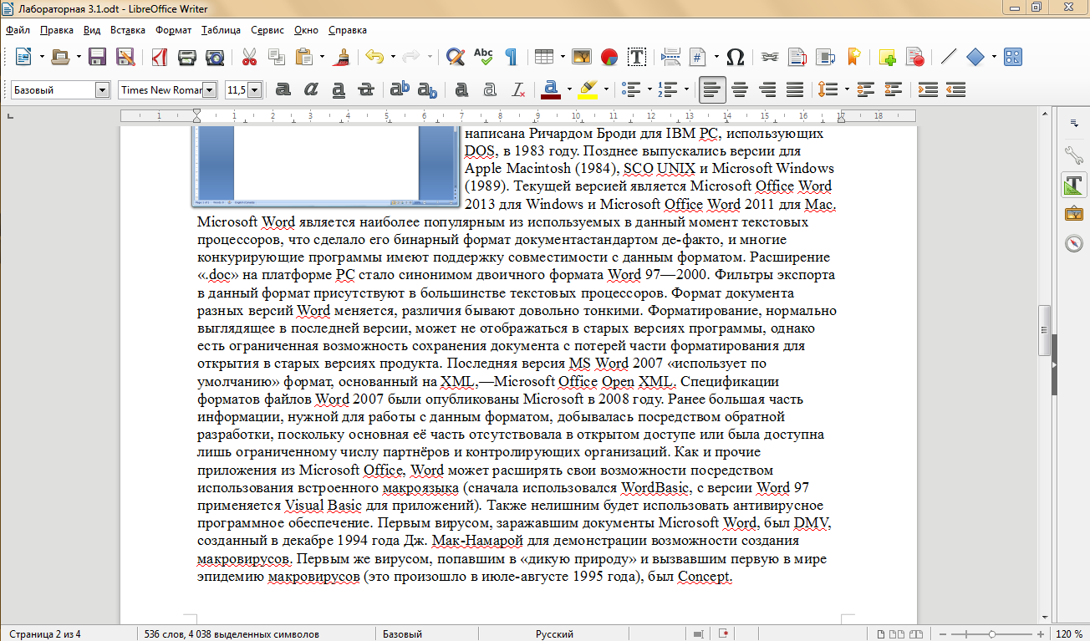This screenshot has height=641, width=1090.
Task: Open sidebar Navigator compass icon
Action: tap(1073, 243)
